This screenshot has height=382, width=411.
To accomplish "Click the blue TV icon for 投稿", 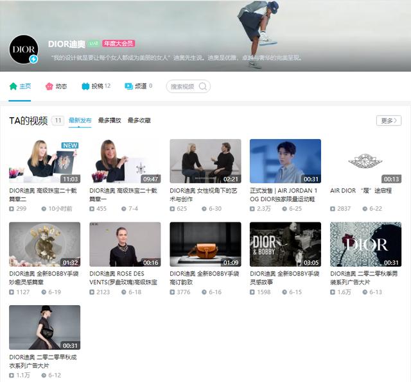I will coord(85,86).
